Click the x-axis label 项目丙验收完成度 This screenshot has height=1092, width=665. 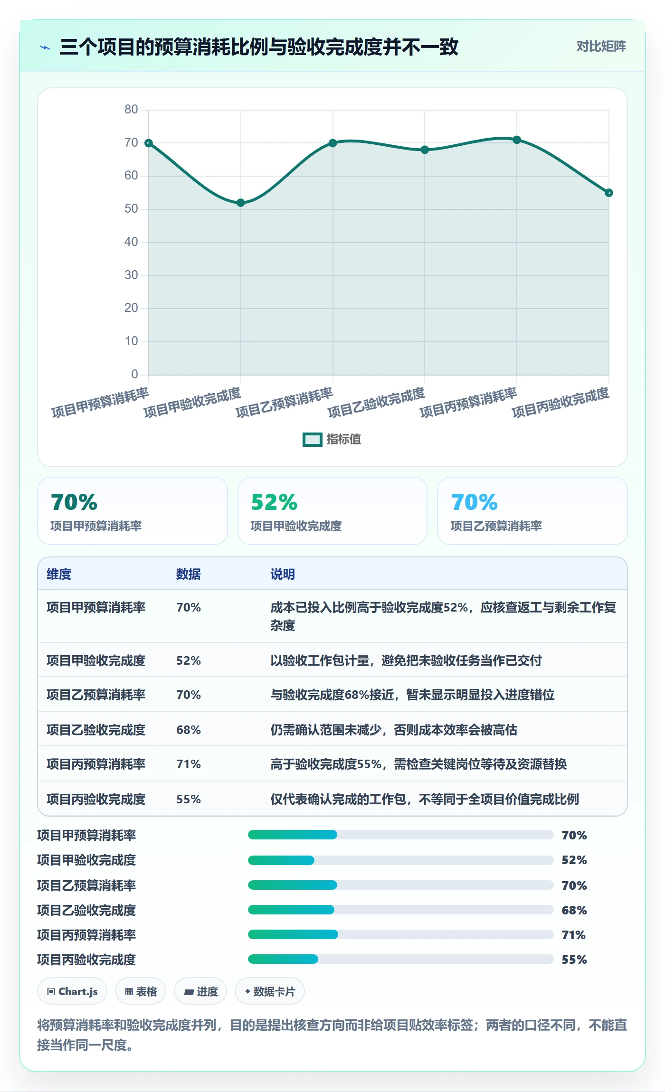(560, 403)
